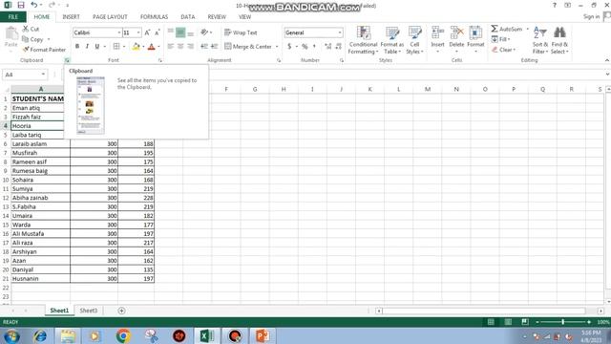Image resolution: width=611 pixels, height=344 pixels.
Task: Toggle Bold formatting
Action: pos(77,47)
